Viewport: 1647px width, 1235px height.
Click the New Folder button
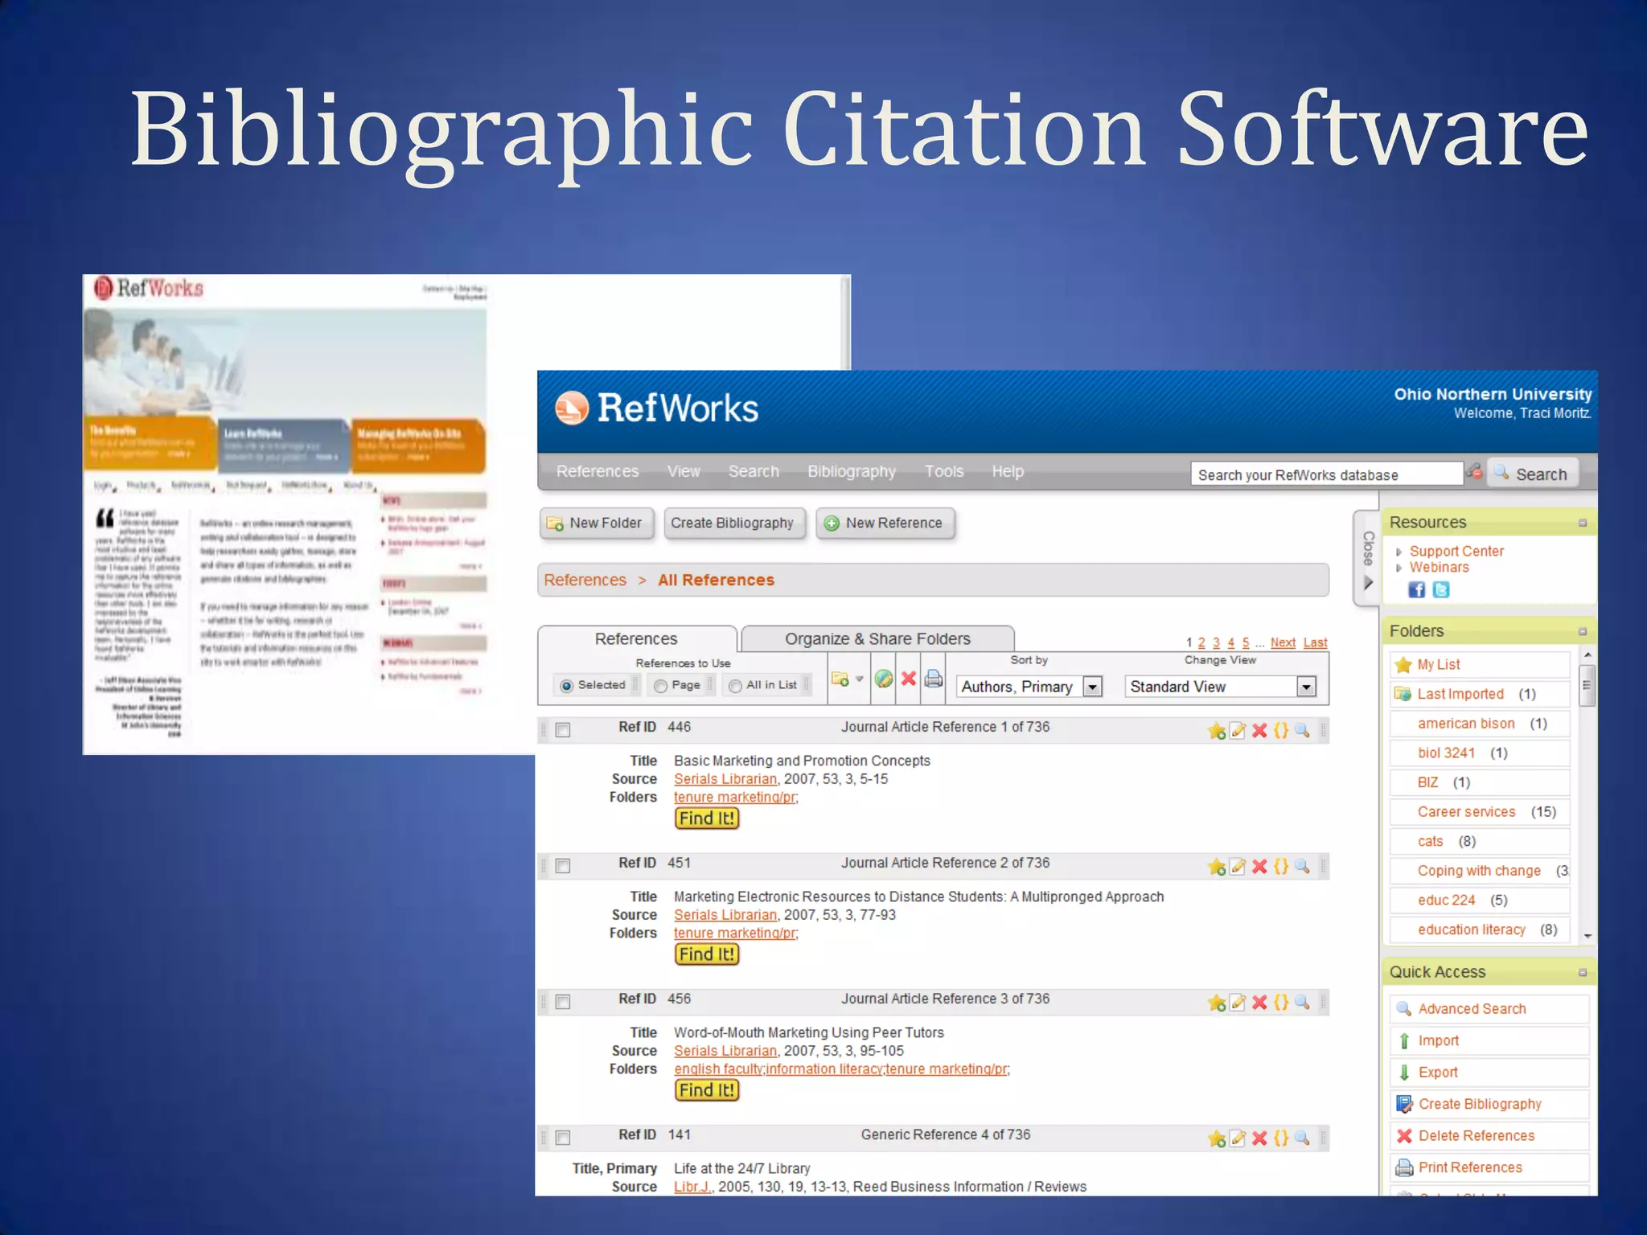(597, 523)
